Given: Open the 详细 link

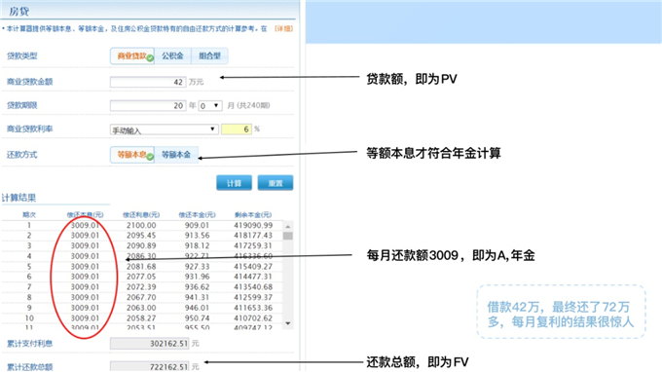Looking at the screenshot, I should [283, 28].
